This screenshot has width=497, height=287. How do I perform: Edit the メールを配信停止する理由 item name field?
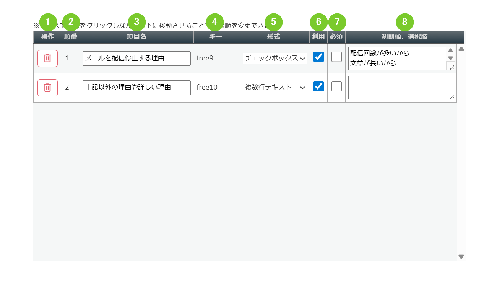click(137, 59)
